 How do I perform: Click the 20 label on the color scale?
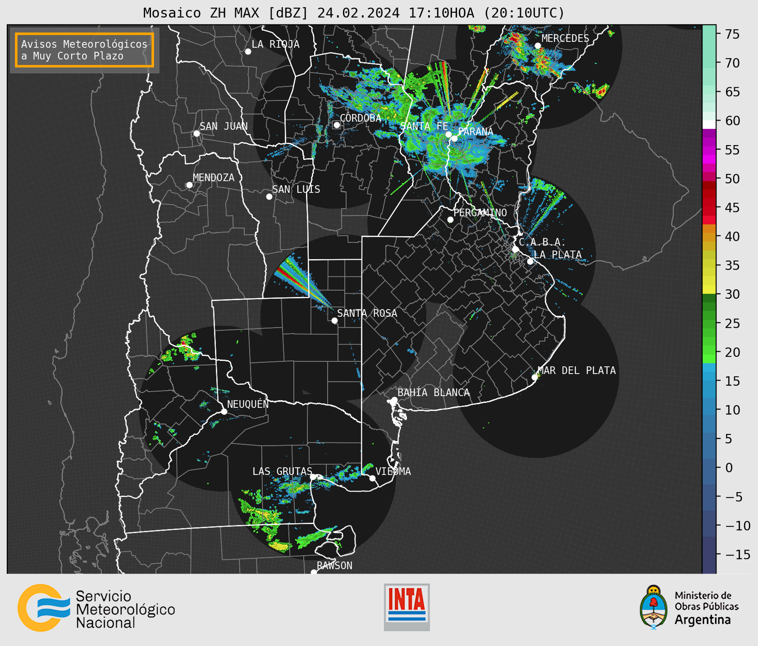click(x=733, y=352)
